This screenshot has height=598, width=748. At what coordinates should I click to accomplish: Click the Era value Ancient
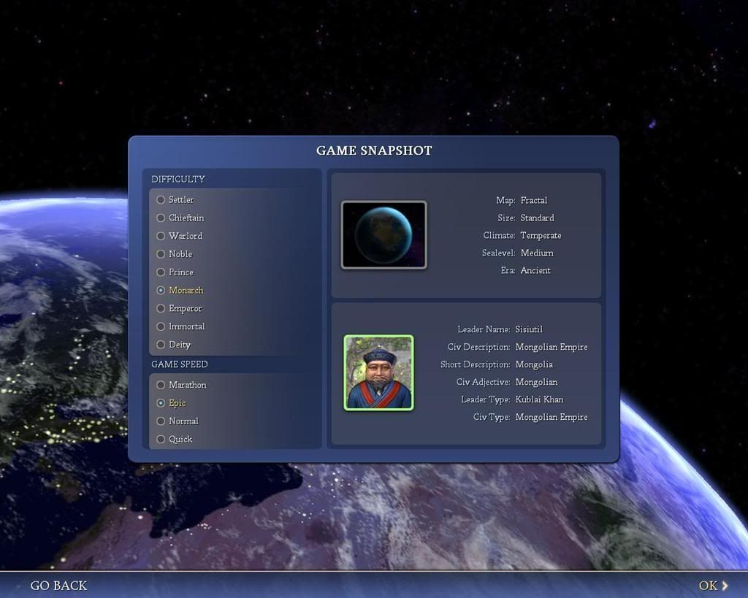[535, 270]
